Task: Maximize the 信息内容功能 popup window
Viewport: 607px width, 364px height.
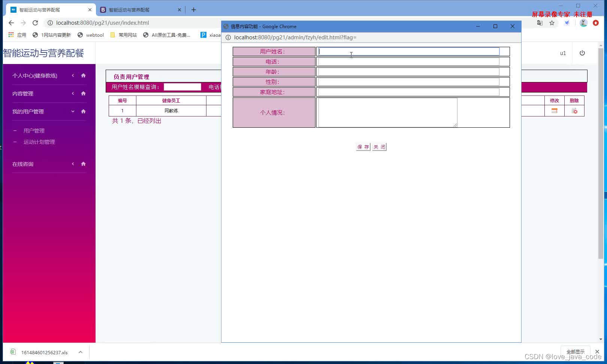Action: (x=495, y=26)
